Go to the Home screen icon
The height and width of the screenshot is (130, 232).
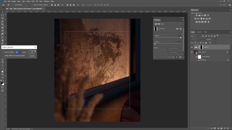[x=3, y=5]
